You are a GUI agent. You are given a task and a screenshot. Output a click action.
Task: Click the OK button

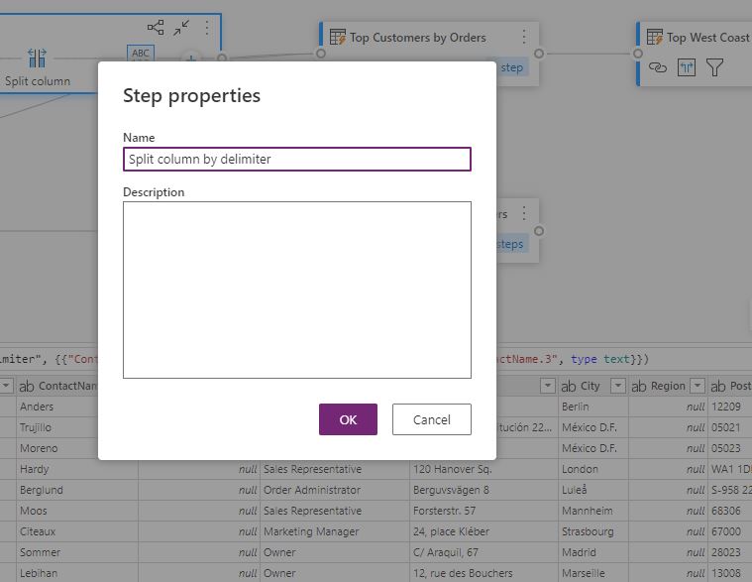(x=348, y=419)
